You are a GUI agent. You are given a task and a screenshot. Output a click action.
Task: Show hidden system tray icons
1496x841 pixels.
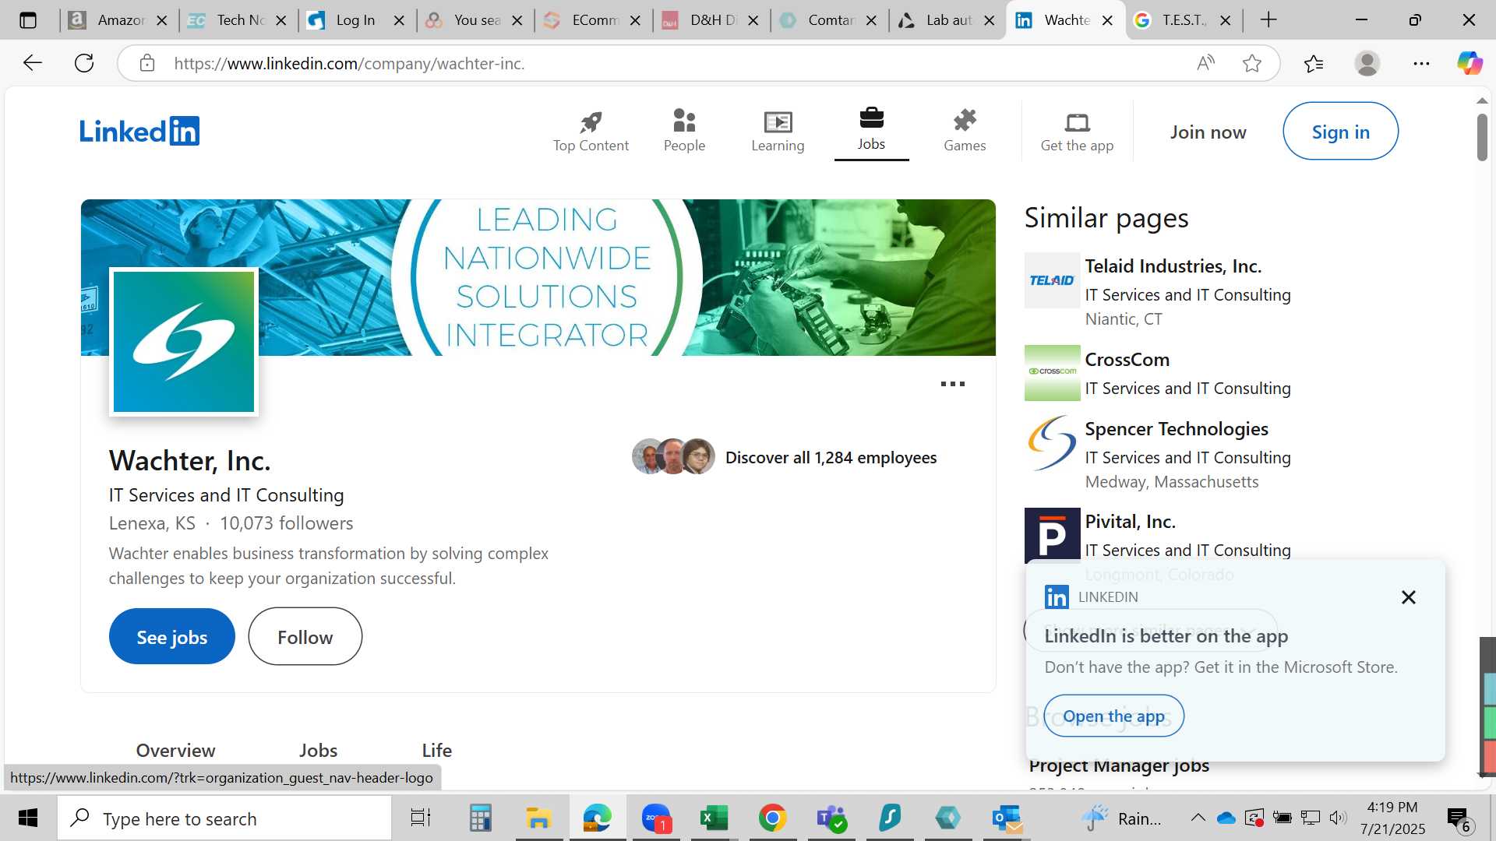point(1198,818)
